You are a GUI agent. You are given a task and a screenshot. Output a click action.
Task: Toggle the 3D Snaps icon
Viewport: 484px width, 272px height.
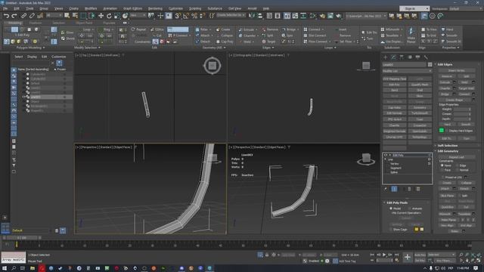pos(178,16)
